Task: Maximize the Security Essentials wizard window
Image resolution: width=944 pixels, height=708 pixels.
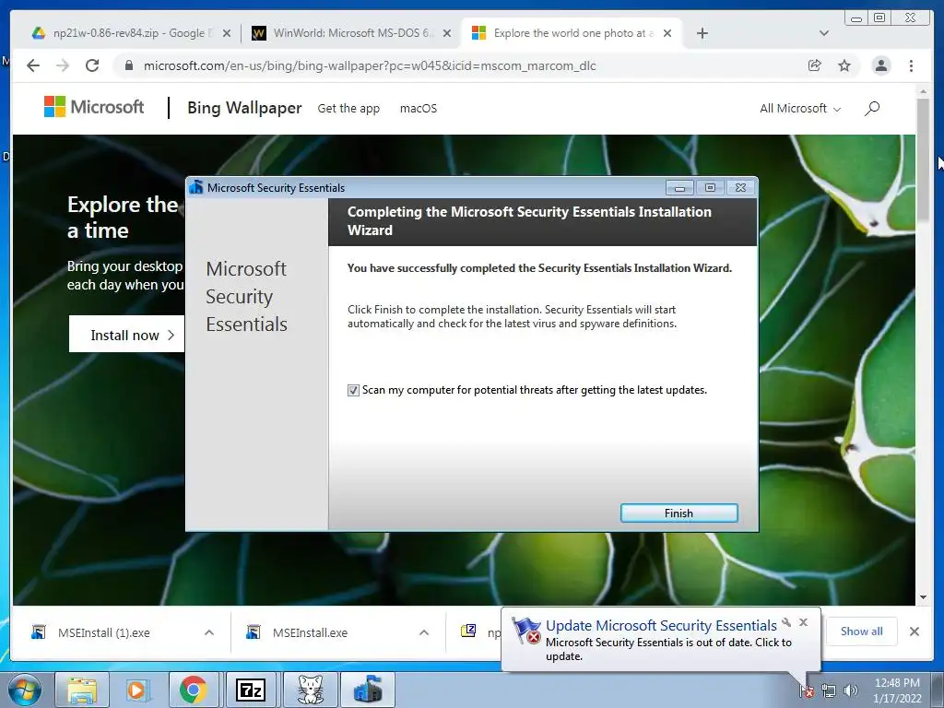Action: [711, 188]
